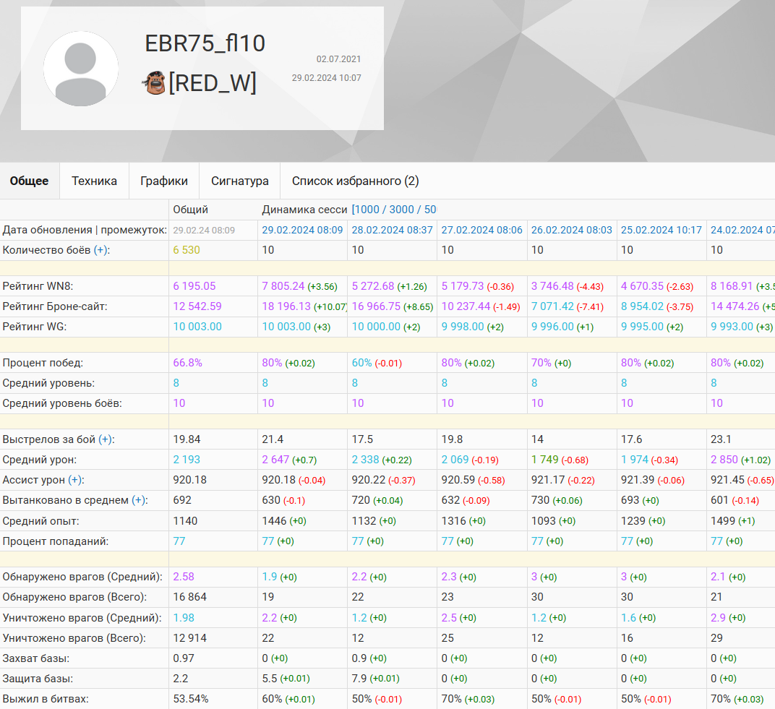This screenshot has height=709, width=775.
Task: Expand the plus next to Выстрелов за бой
Action: (x=106, y=439)
